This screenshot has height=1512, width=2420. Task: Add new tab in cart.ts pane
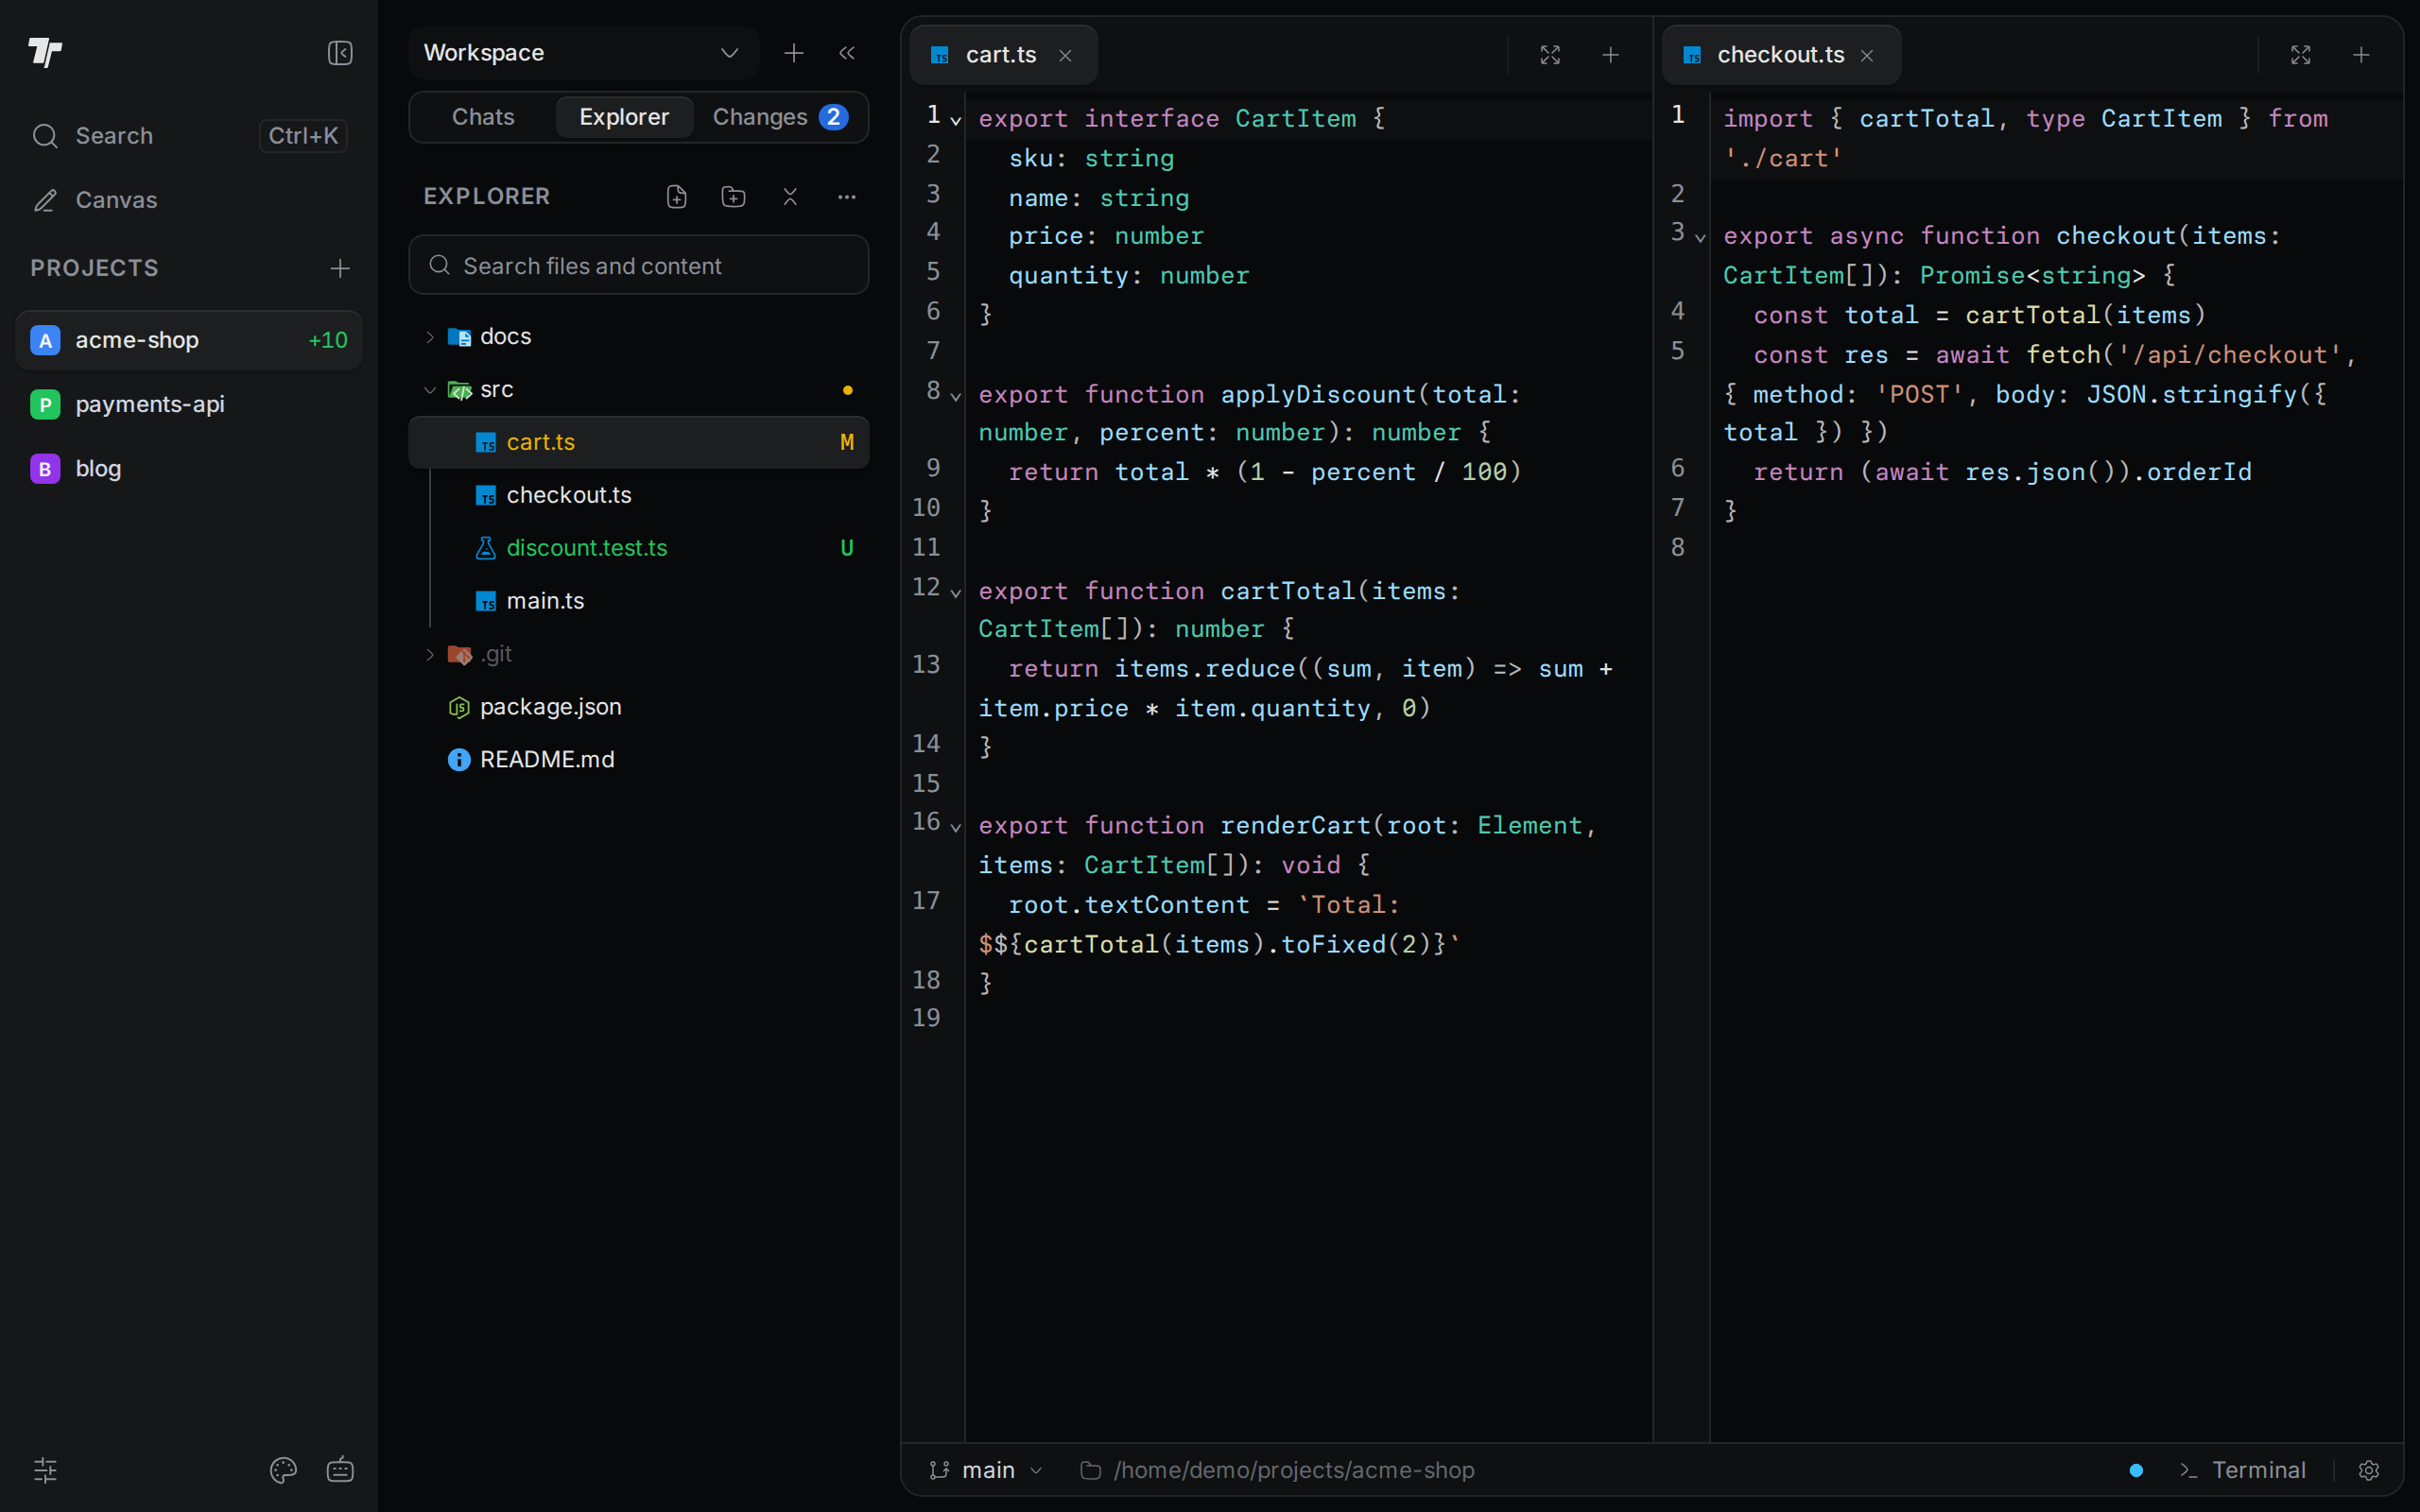click(x=1611, y=55)
